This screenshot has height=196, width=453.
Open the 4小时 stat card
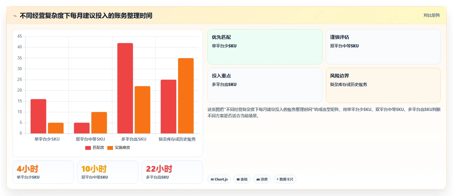[43, 172]
